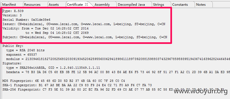Open the Resources tab
This screenshot has height=99, width=230.
[32, 5]
